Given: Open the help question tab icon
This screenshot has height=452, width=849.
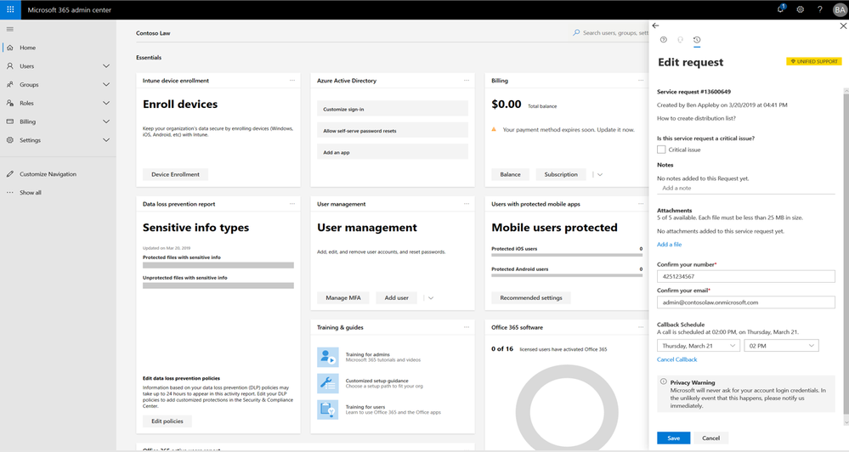Looking at the screenshot, I should tap(663, 40).
